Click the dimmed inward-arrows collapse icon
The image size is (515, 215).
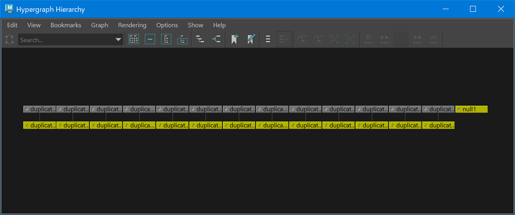pyautogui.click(x=335, y=39)
